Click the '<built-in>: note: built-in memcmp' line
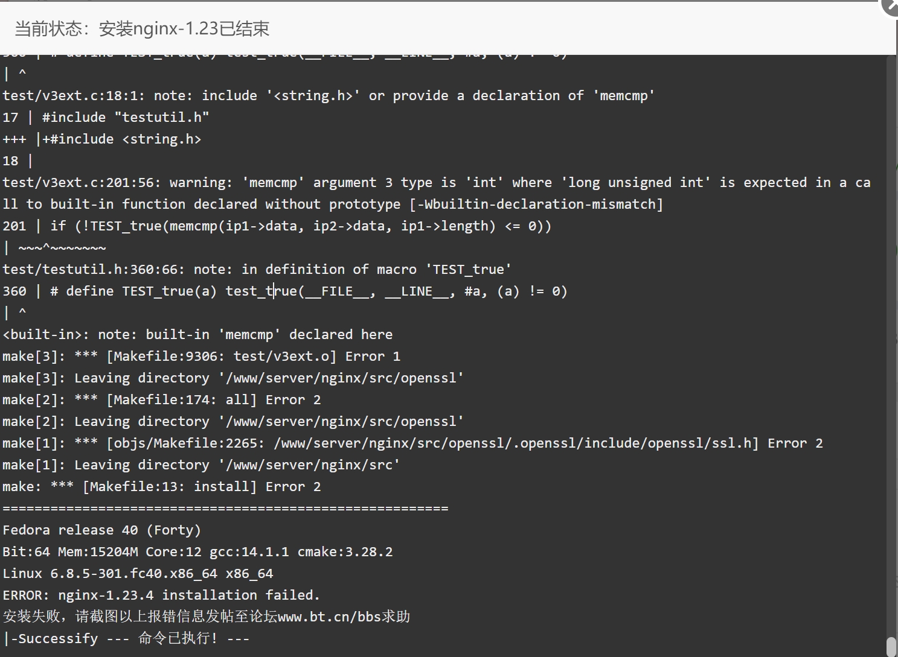Screen dimensions: 898x657 point(197,334)
